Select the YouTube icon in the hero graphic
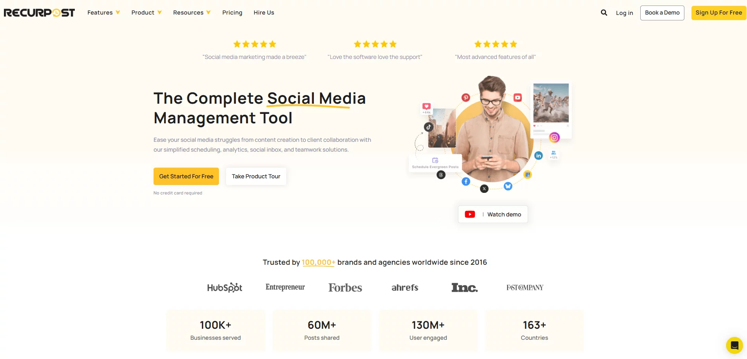This screenshot has width=747, height=359. pos(517,97)
